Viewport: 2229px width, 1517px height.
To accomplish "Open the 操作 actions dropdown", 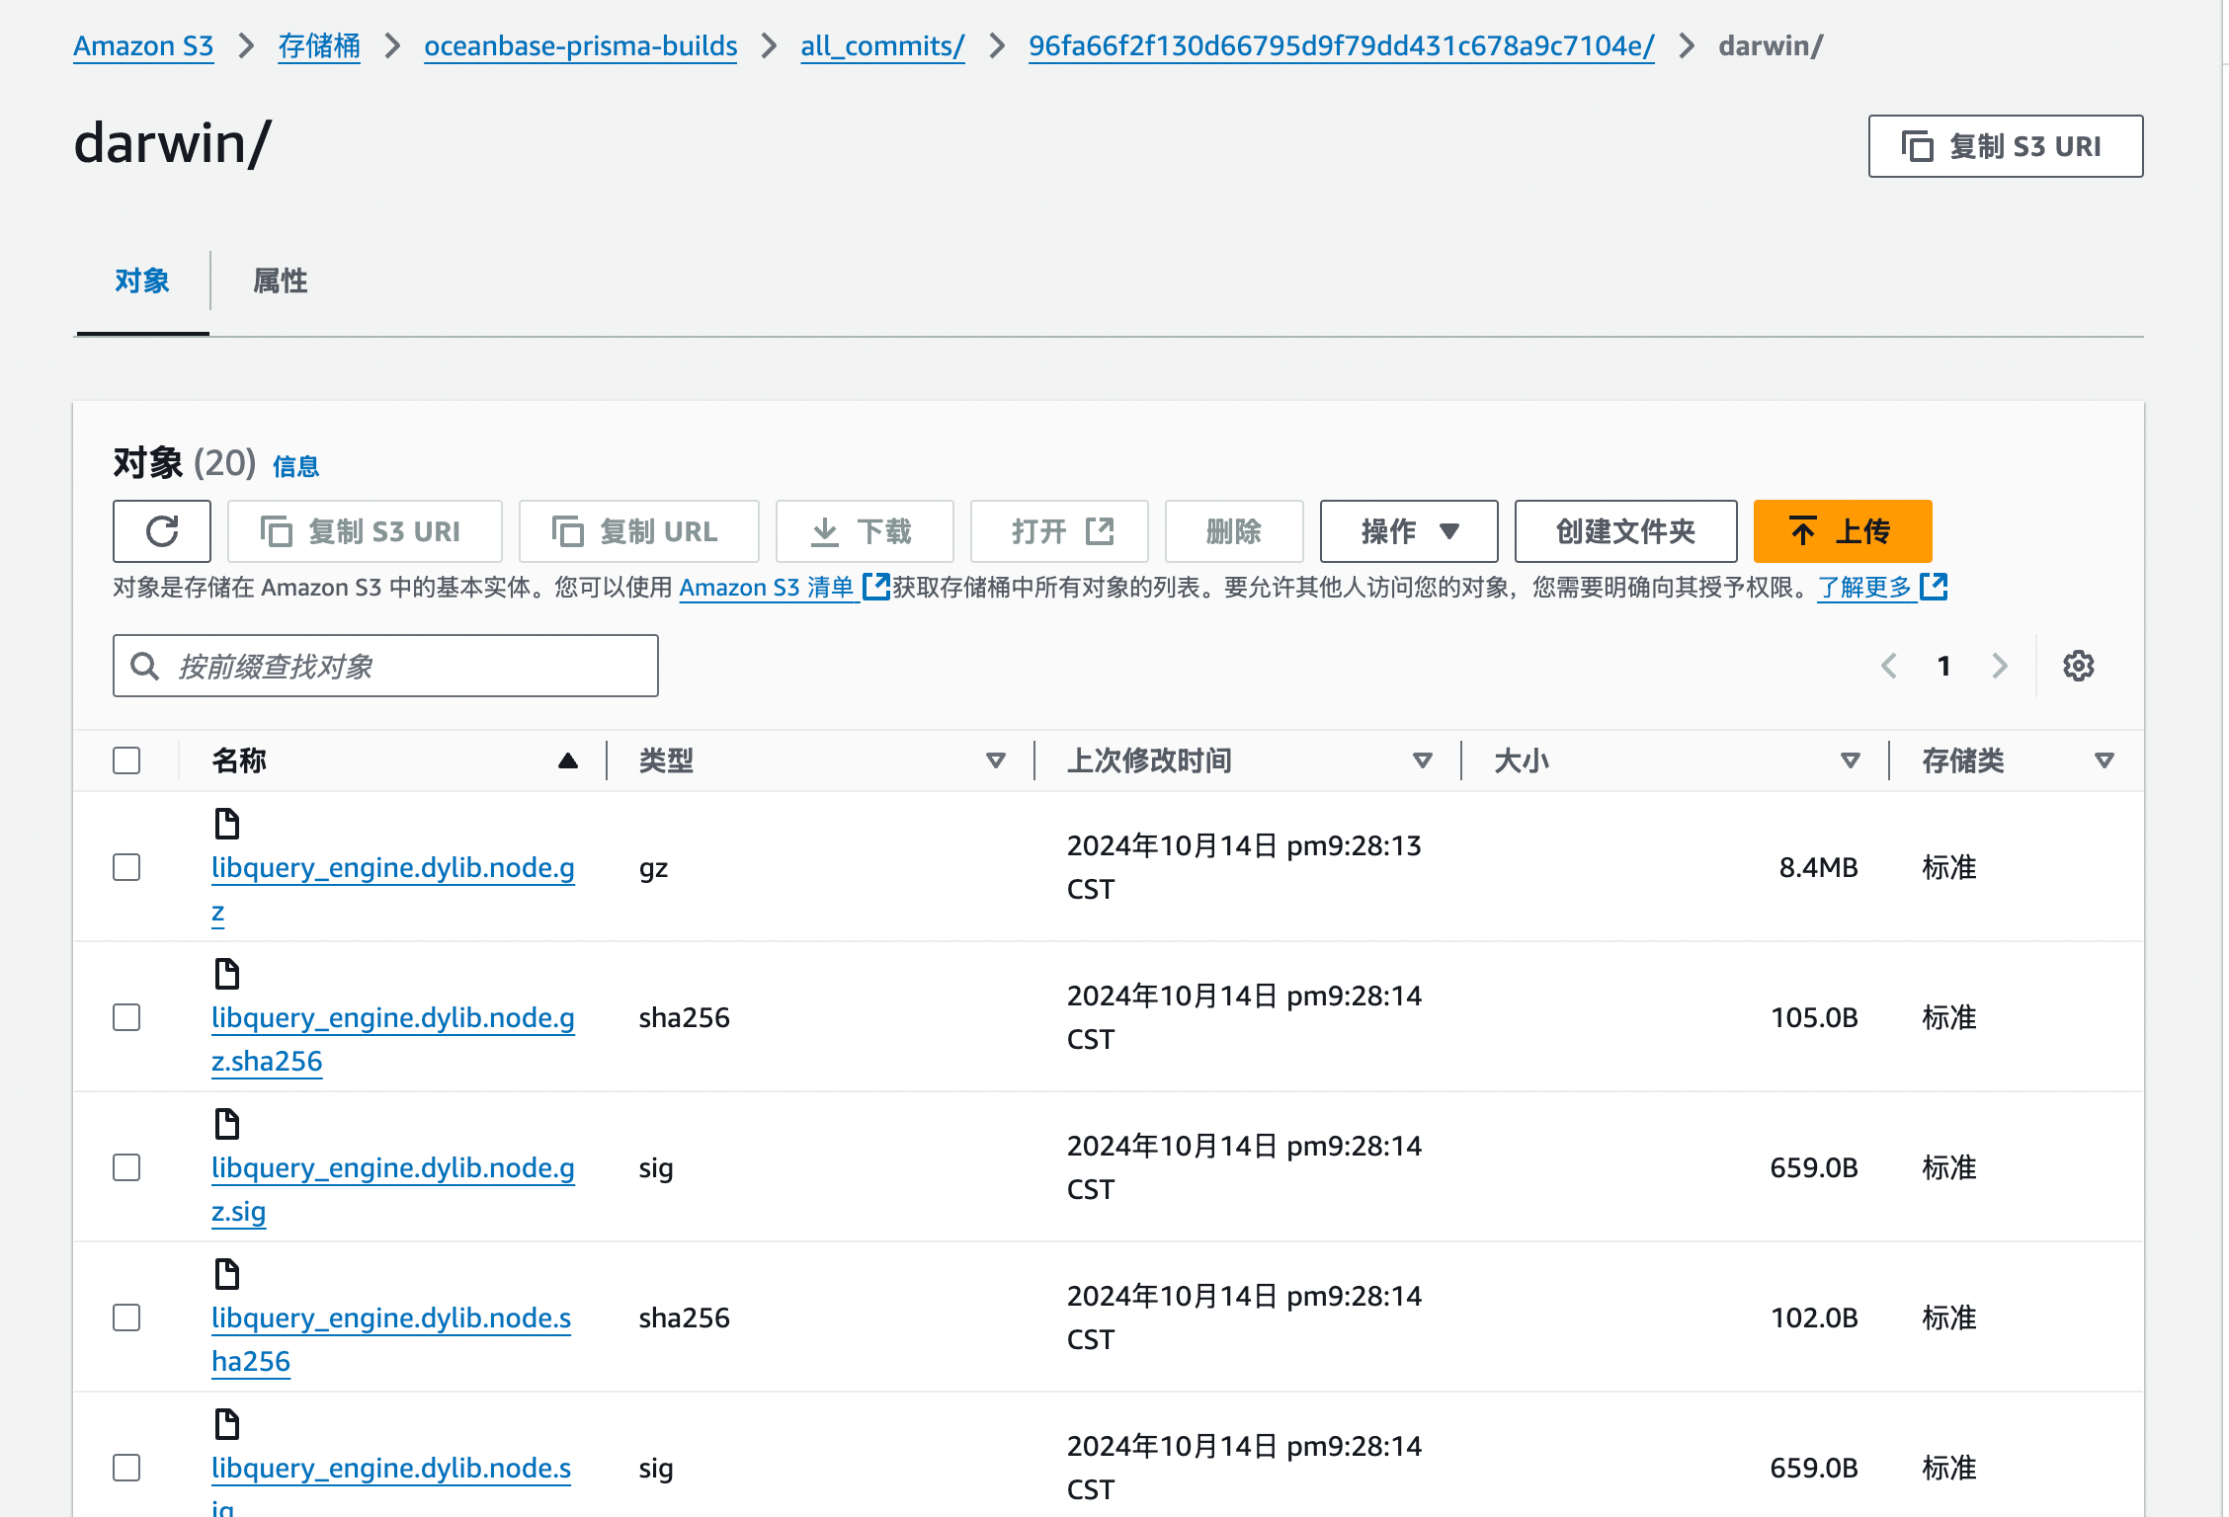I will click(1409, 531).
